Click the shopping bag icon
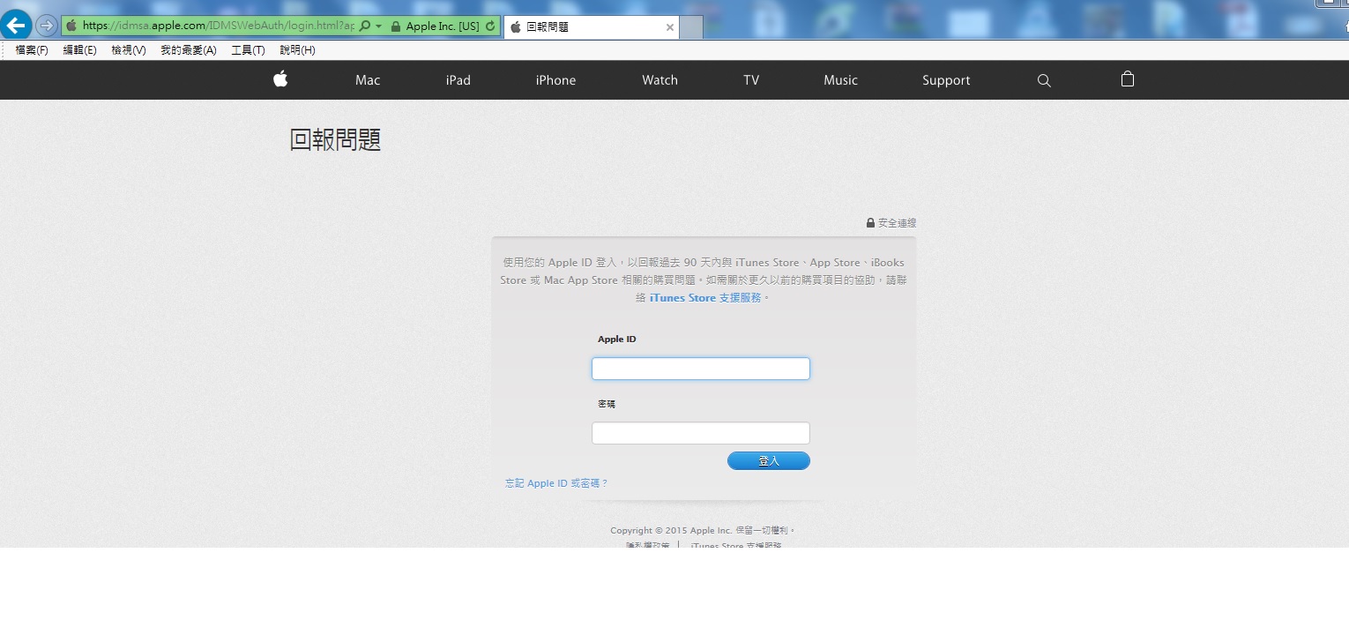The height and width of the screenshot is (635, 1349). coord(1127,79)
